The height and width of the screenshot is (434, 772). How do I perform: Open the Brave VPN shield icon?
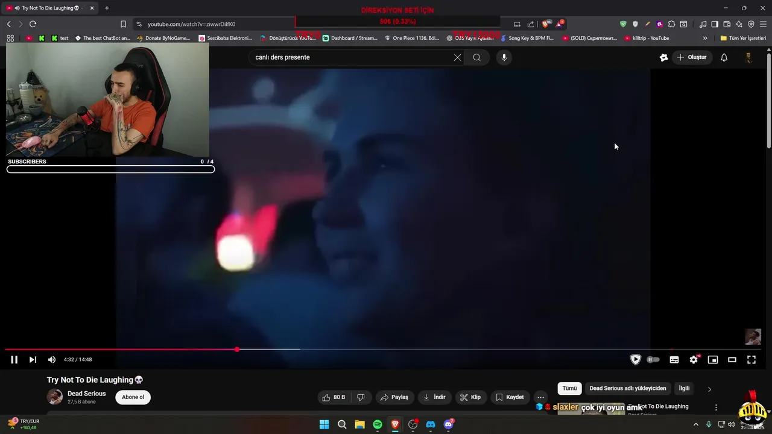pyautogui.click(x=751, y=24)
